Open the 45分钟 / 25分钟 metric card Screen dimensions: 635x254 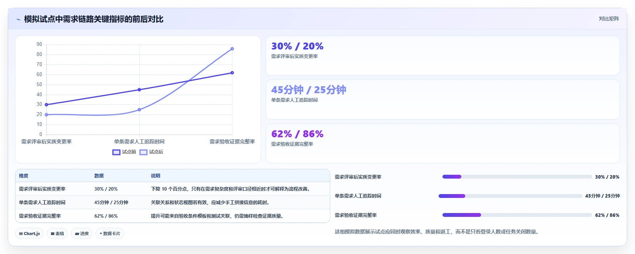(442, 99)
